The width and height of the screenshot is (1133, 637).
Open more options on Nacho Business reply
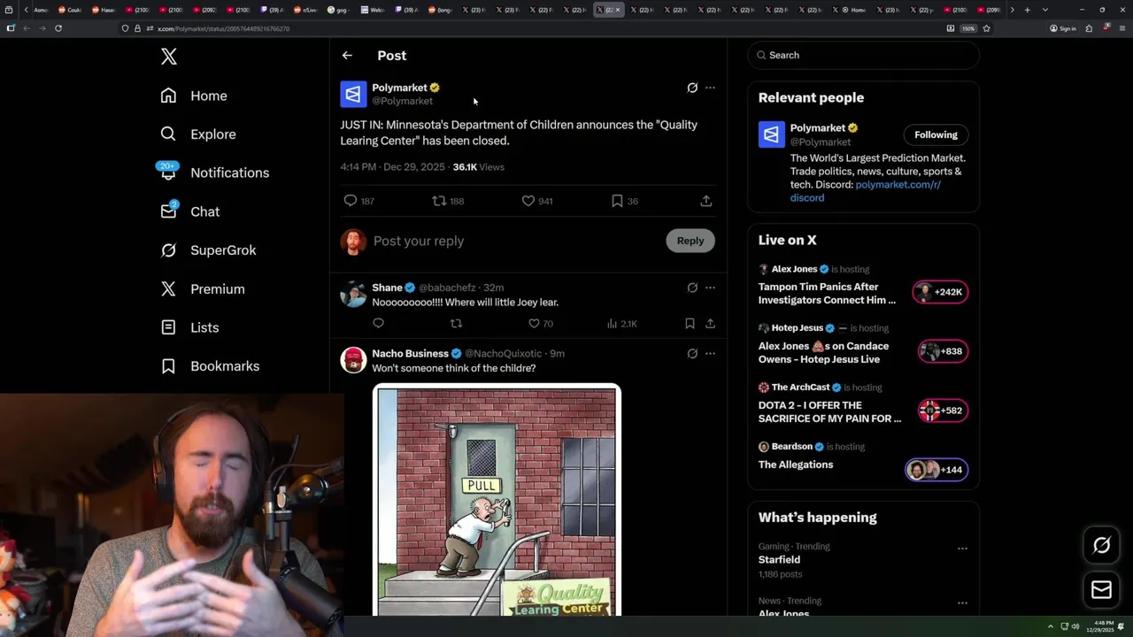710,353
